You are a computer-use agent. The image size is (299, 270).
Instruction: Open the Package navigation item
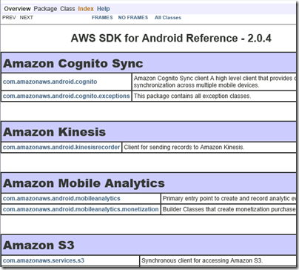pyautogui.click(x=45, y=9)
